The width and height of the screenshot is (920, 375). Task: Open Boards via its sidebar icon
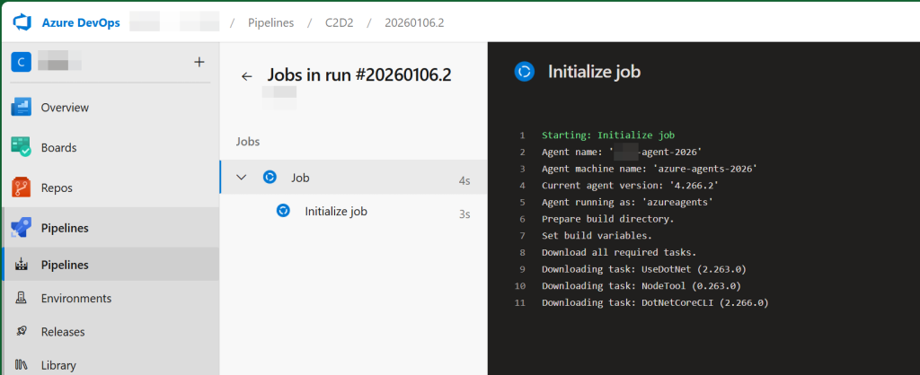(22, 147)
